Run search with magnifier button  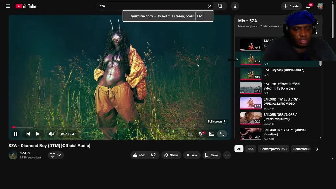[220, 6]
